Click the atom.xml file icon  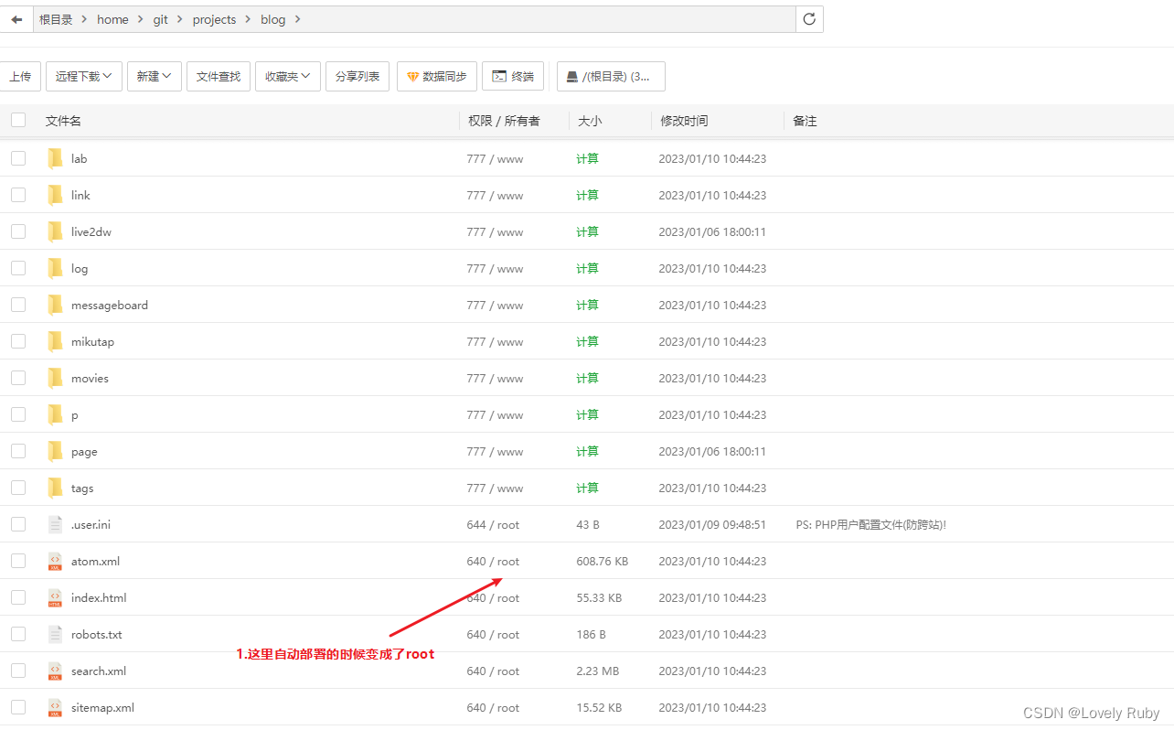pyautogui.click(x=55, y=561)
